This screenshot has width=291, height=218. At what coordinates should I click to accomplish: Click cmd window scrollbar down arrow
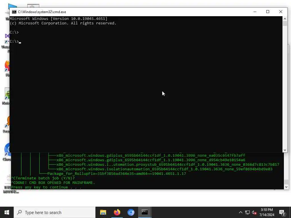pos(285,150)
